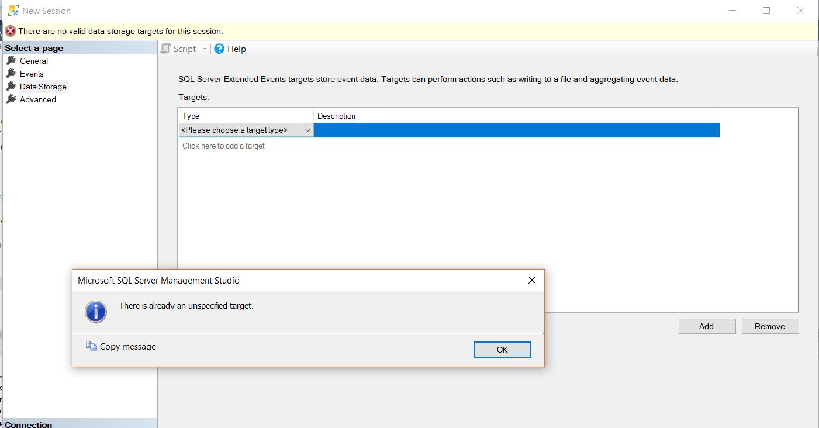This screenshot has width=819, height=428.
Task: Click the Select a page header
Action: (80, 48)
